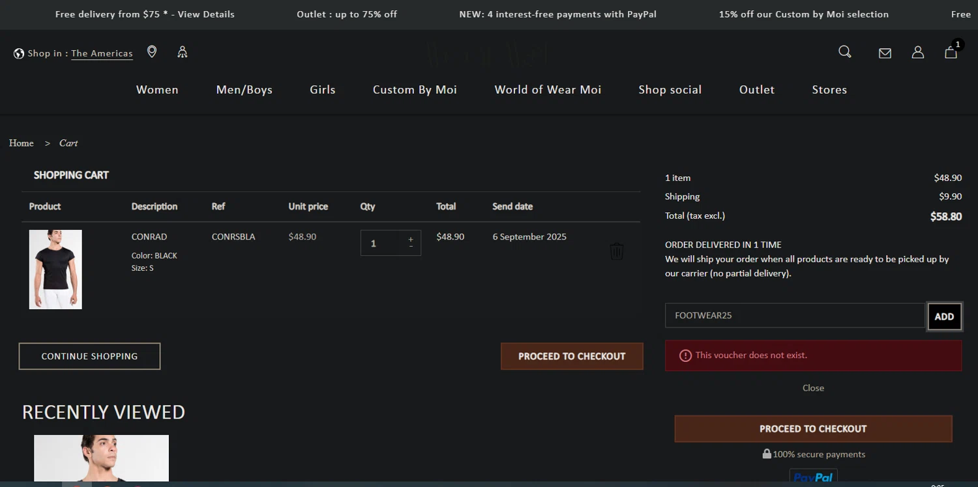978x487 pixels.
Task: Click PayPal interest-free payments banner
Action: [557, 14]
